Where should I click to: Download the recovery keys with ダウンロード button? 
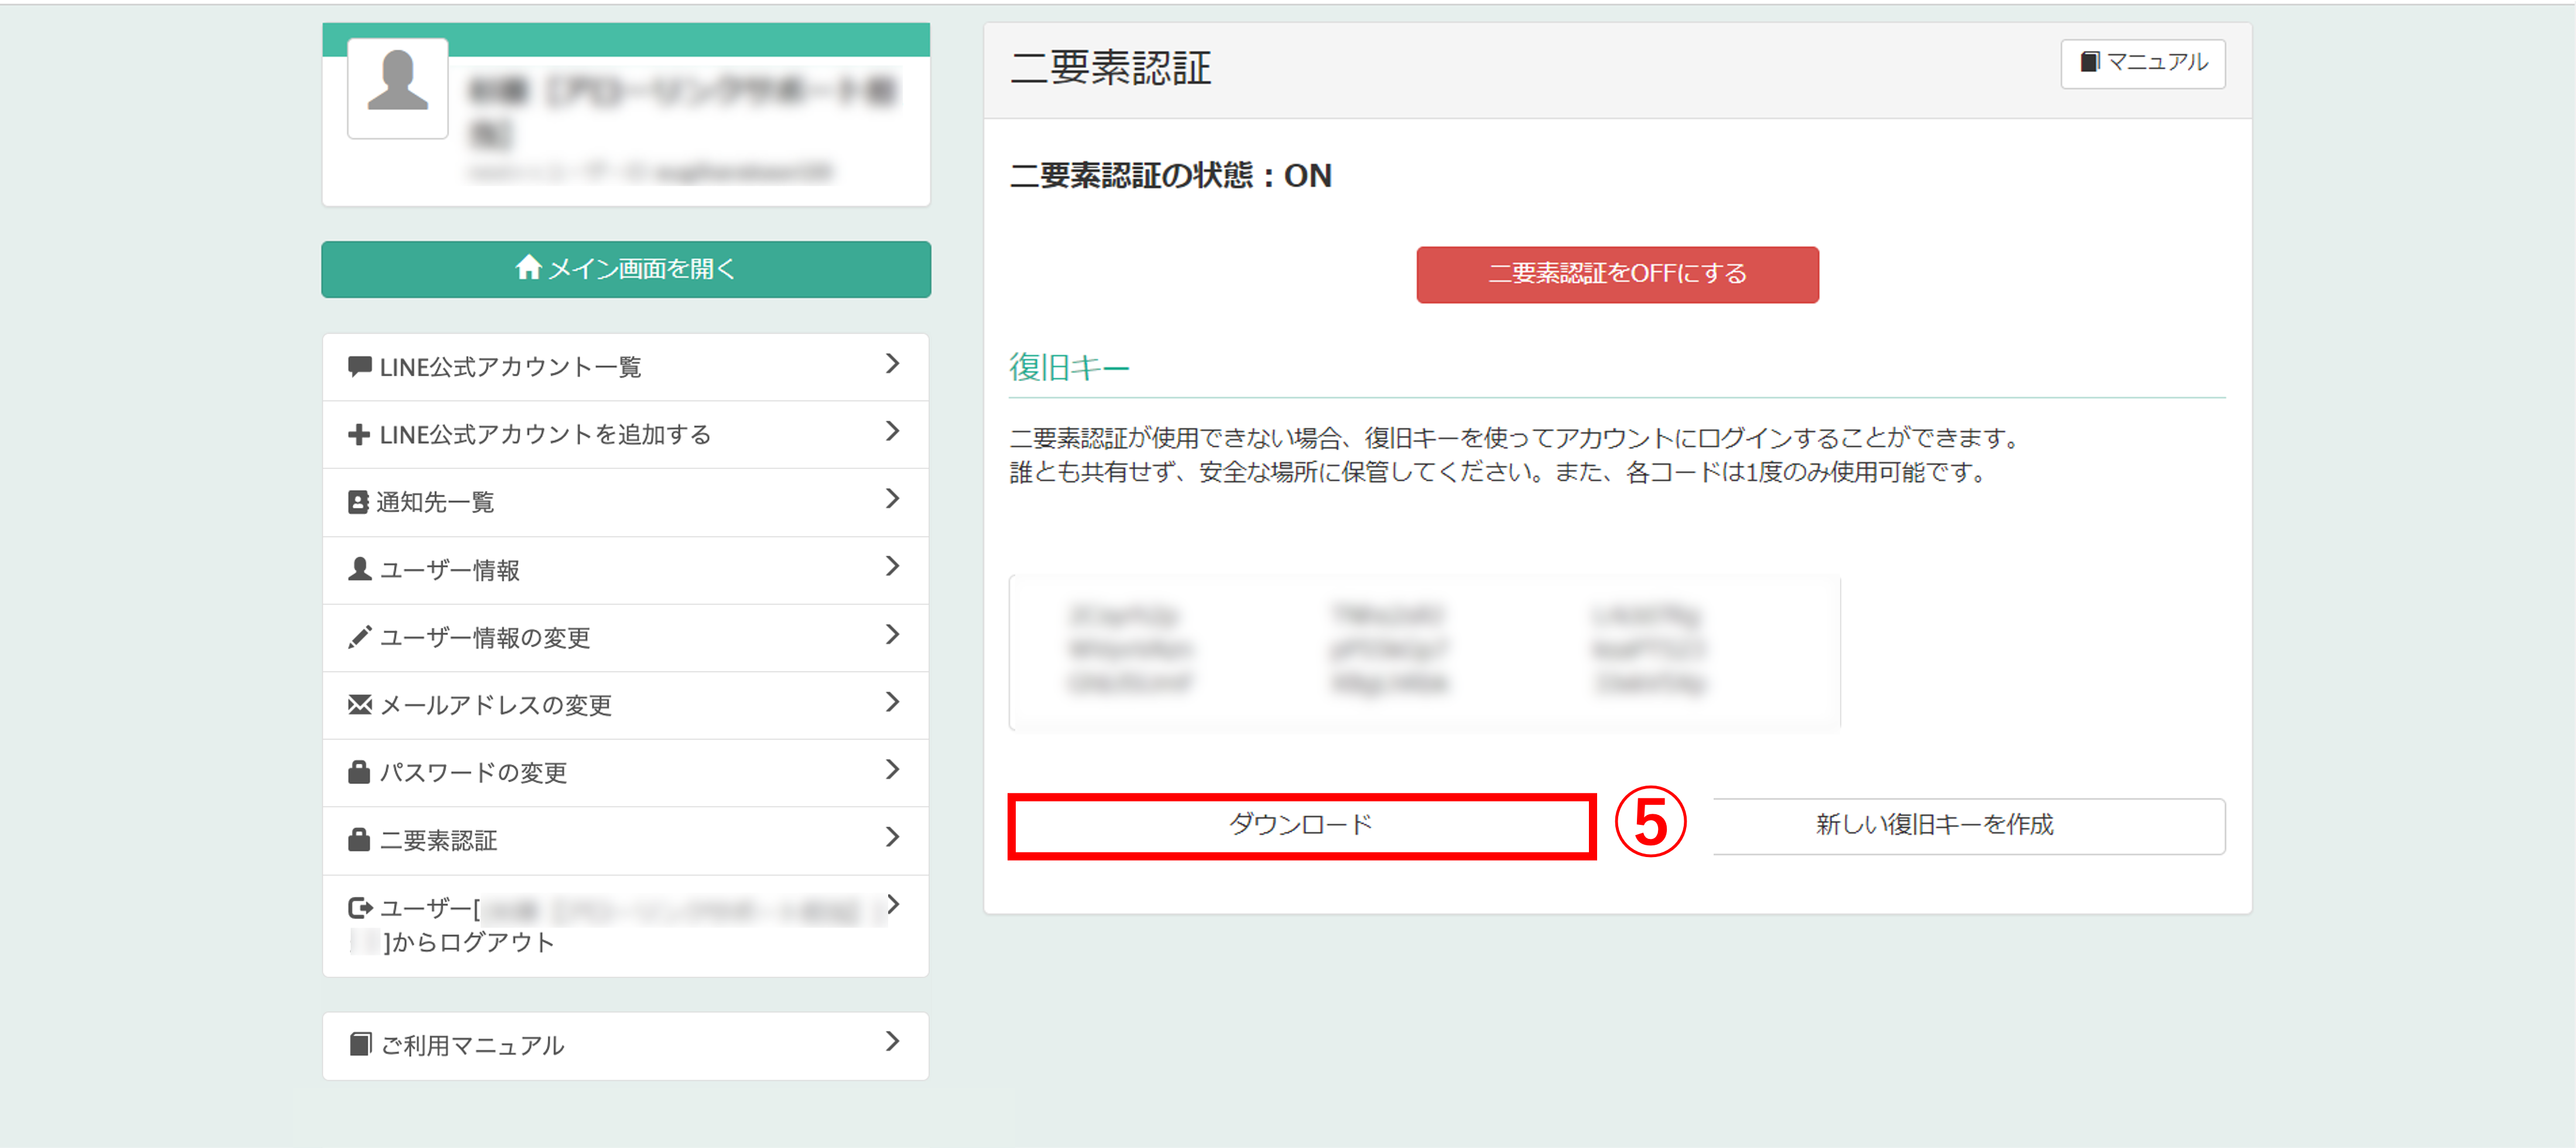pos(1300,825)
